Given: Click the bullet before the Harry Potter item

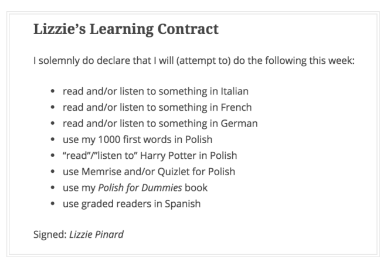Looking at the screenshot, I should pos(54,156).
